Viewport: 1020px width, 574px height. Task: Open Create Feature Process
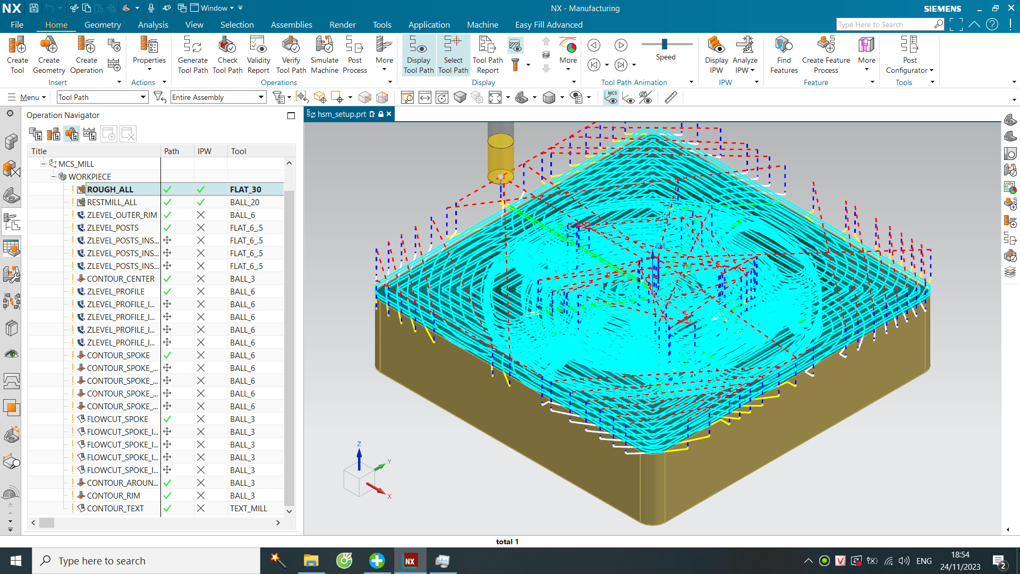(826, 55)
